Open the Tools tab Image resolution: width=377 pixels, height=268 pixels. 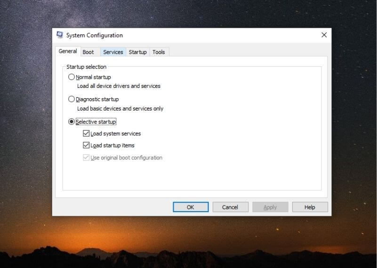coord(159,52)
